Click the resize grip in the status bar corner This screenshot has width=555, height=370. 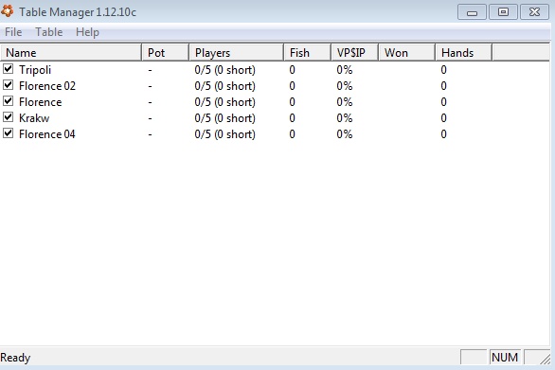click(546, 359)
